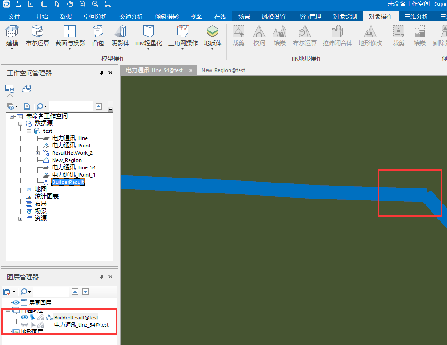Click the layer manager search field

[51, 292]
